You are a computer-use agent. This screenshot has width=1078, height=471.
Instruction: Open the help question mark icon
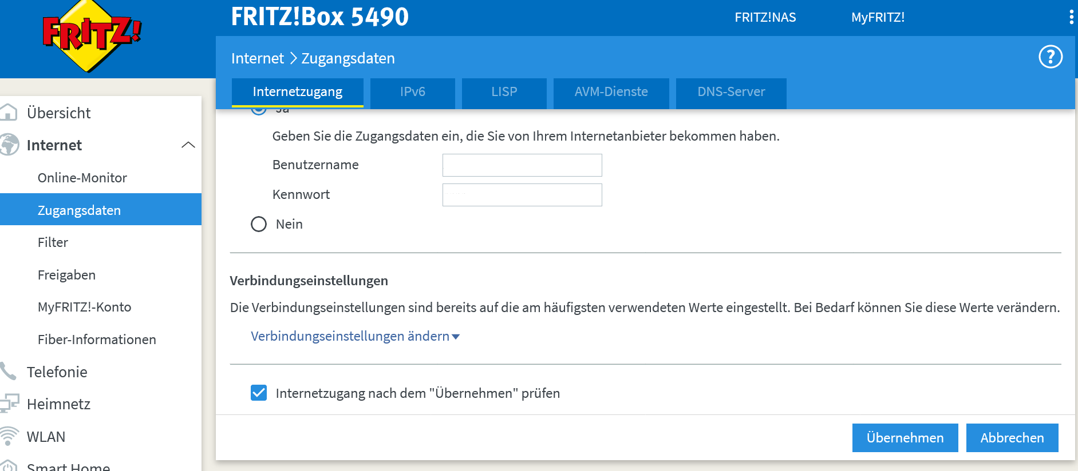click(1051, 57)
